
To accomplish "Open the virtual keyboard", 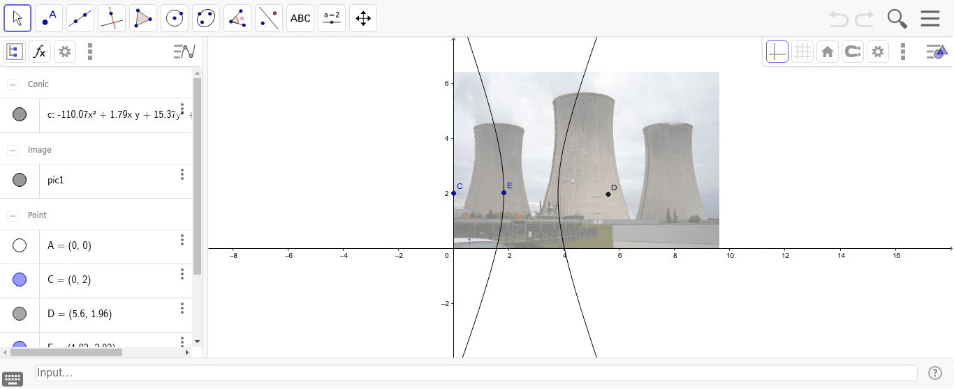I will (13, 379).
